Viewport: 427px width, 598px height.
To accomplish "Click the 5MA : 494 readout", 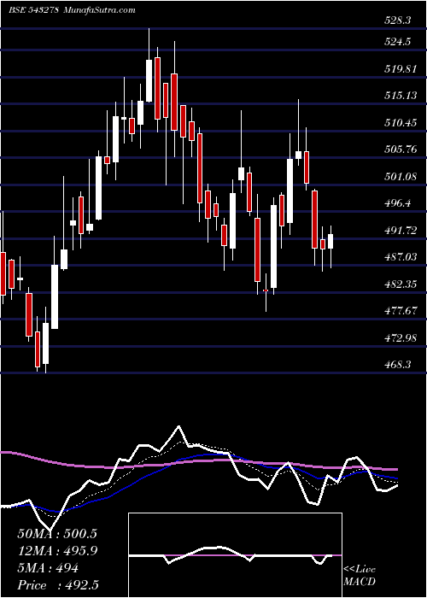I will (x=48, y=568).
